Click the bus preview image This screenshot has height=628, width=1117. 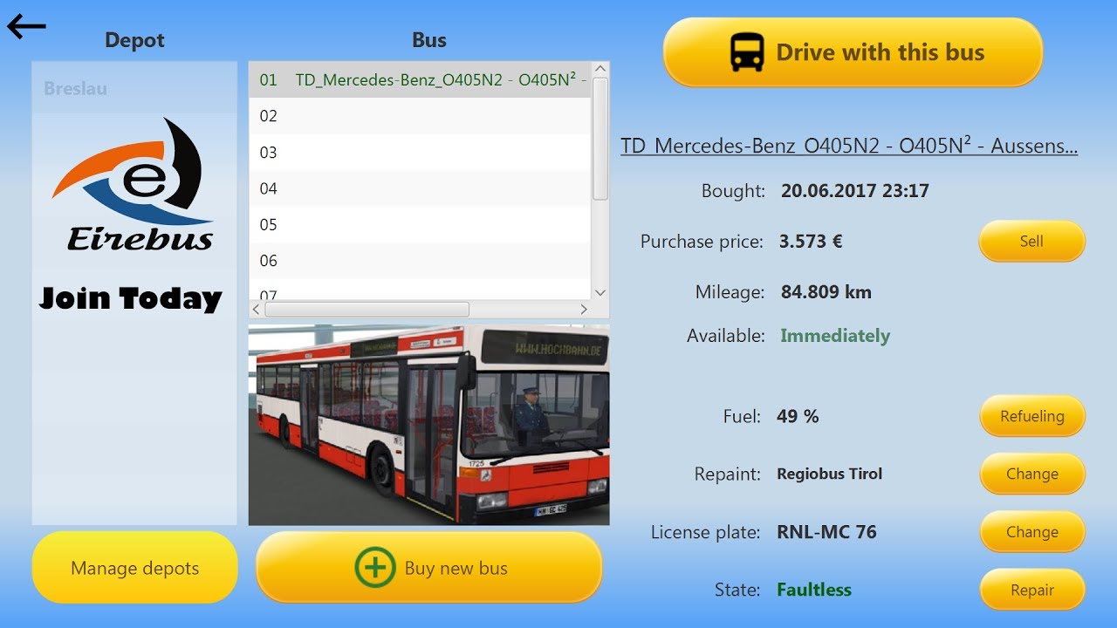click(x=428, y=425)
